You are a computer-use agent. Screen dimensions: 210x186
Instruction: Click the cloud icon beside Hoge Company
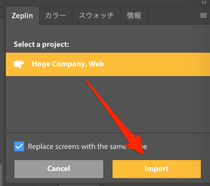click(19, 64)
